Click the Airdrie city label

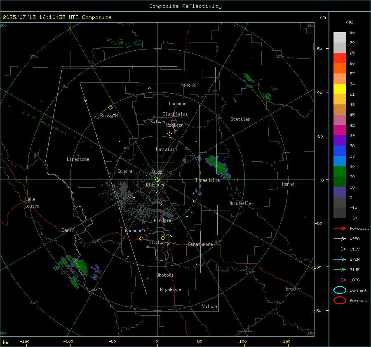coord(162,220)
